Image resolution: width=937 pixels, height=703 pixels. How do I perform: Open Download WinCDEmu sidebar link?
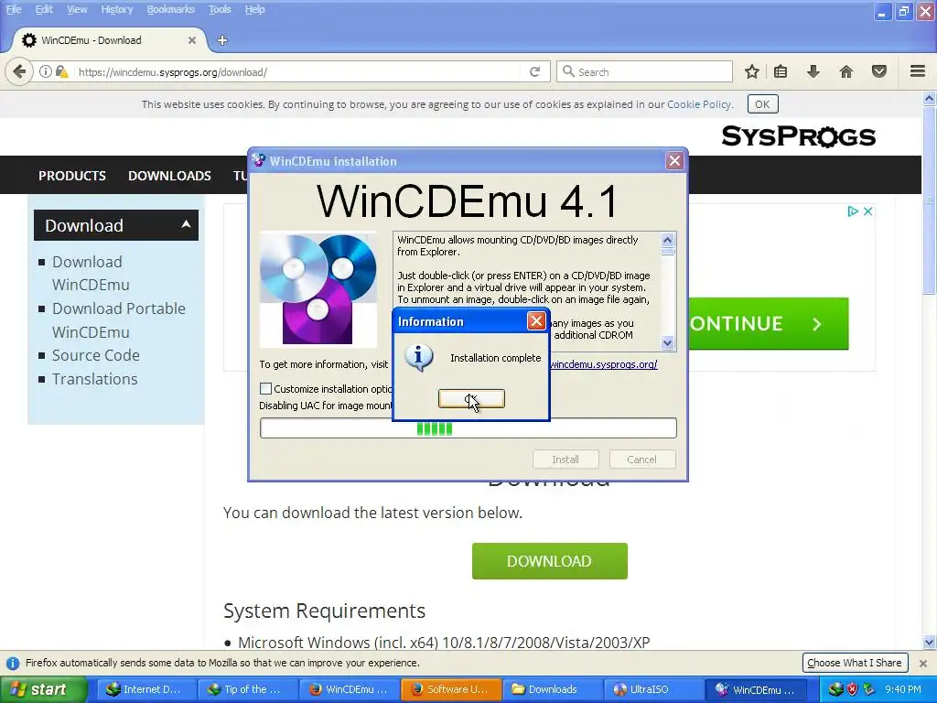coord(91,273)
